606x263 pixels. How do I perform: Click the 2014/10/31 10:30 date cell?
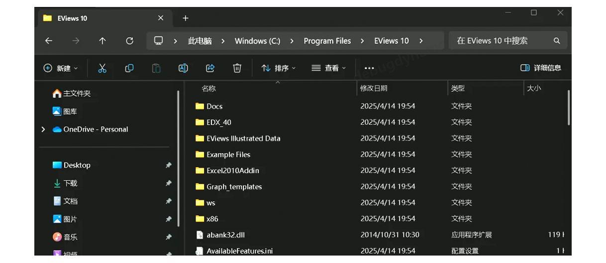(x=390, y=235)
